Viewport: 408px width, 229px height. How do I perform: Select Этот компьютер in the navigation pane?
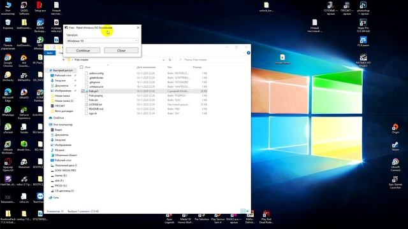point(62,125)
